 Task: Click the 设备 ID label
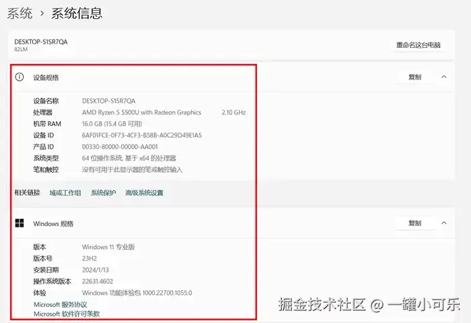tap(44, 135)
